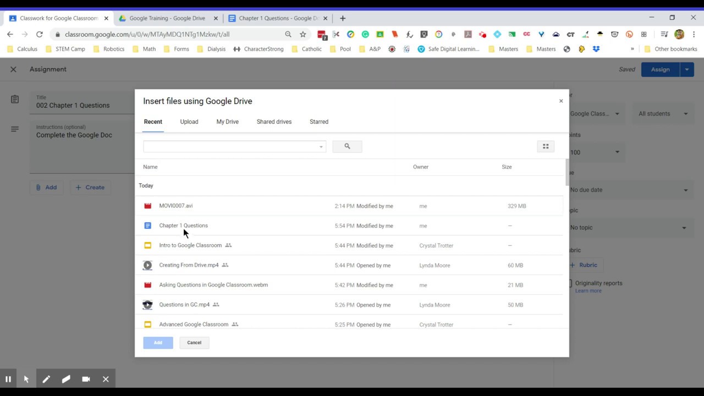Bookmark this page with star icon
Screen dimensions: 704x396
pos(303,34)
